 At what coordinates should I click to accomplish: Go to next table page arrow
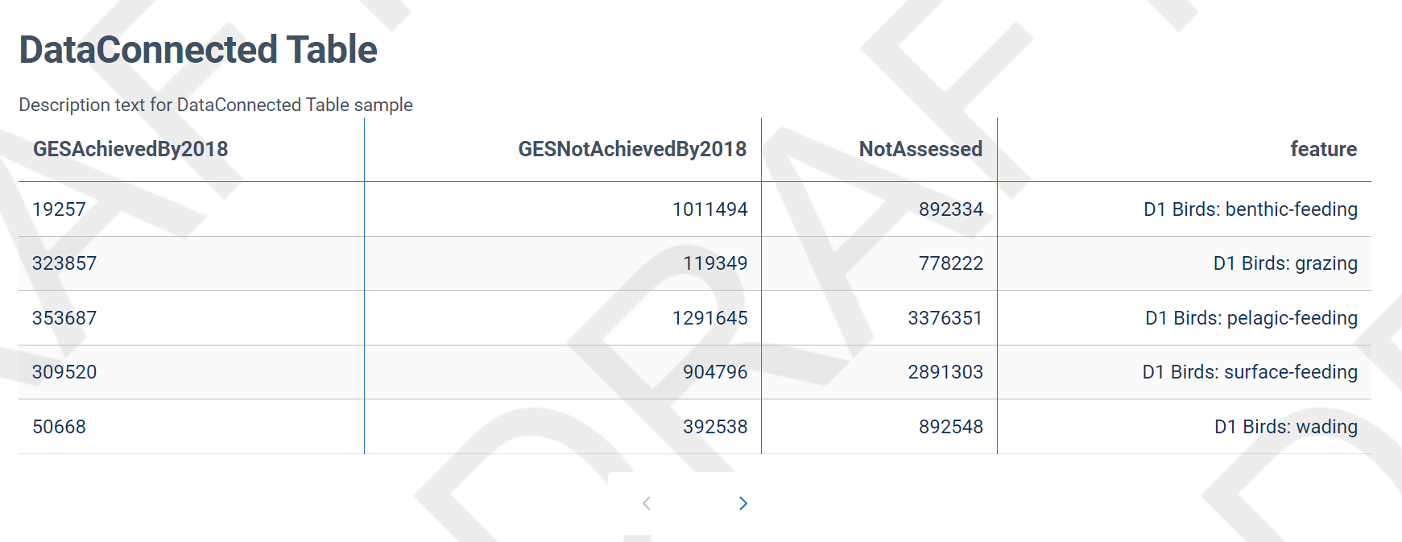pos(743,503)
